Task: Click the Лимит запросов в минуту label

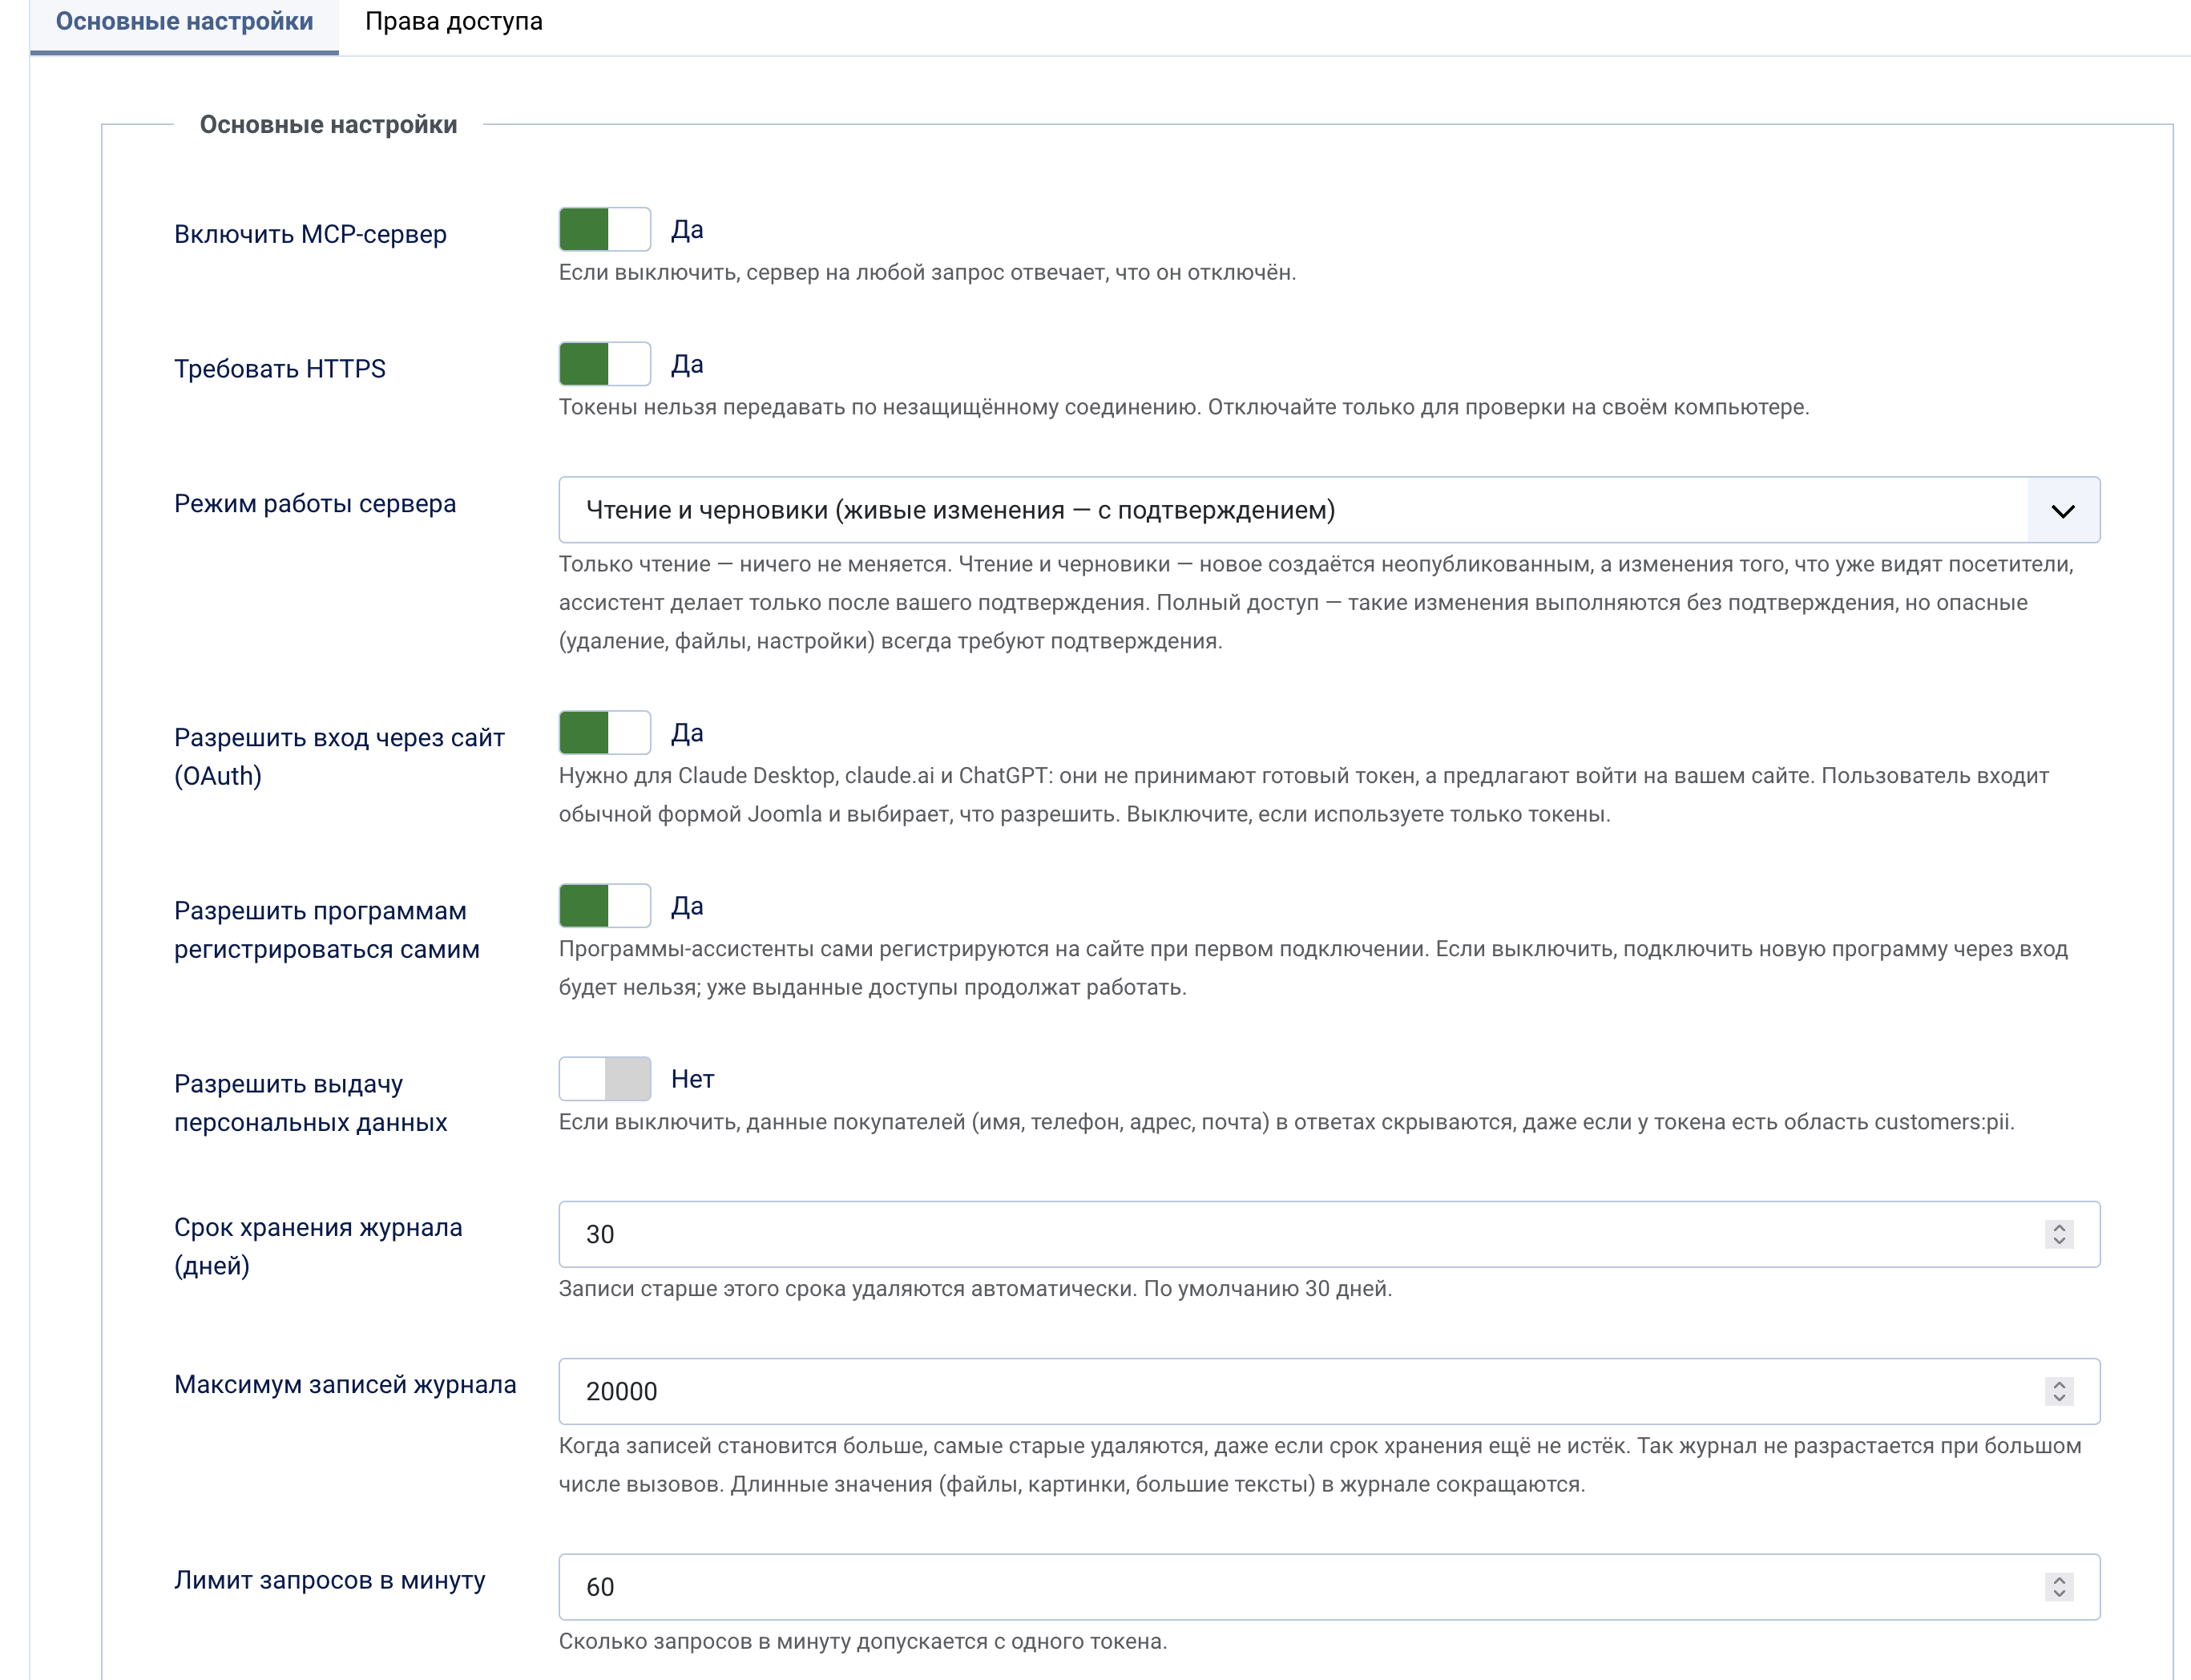Action: click(x=330, y=1580)
